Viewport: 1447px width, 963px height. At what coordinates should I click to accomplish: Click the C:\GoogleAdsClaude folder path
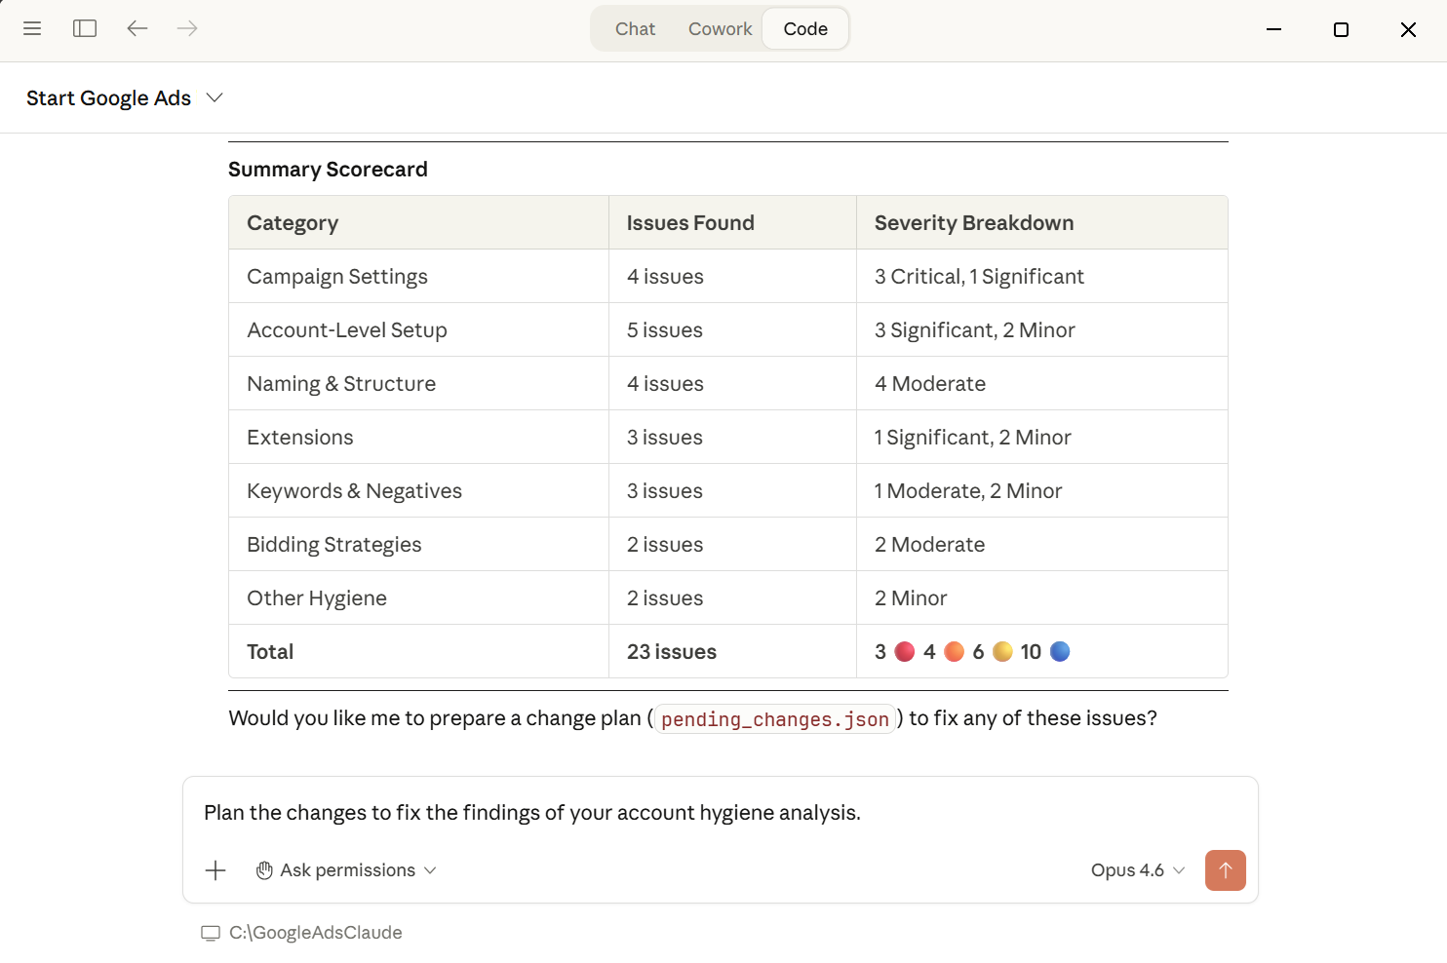[x=315, y=933]
